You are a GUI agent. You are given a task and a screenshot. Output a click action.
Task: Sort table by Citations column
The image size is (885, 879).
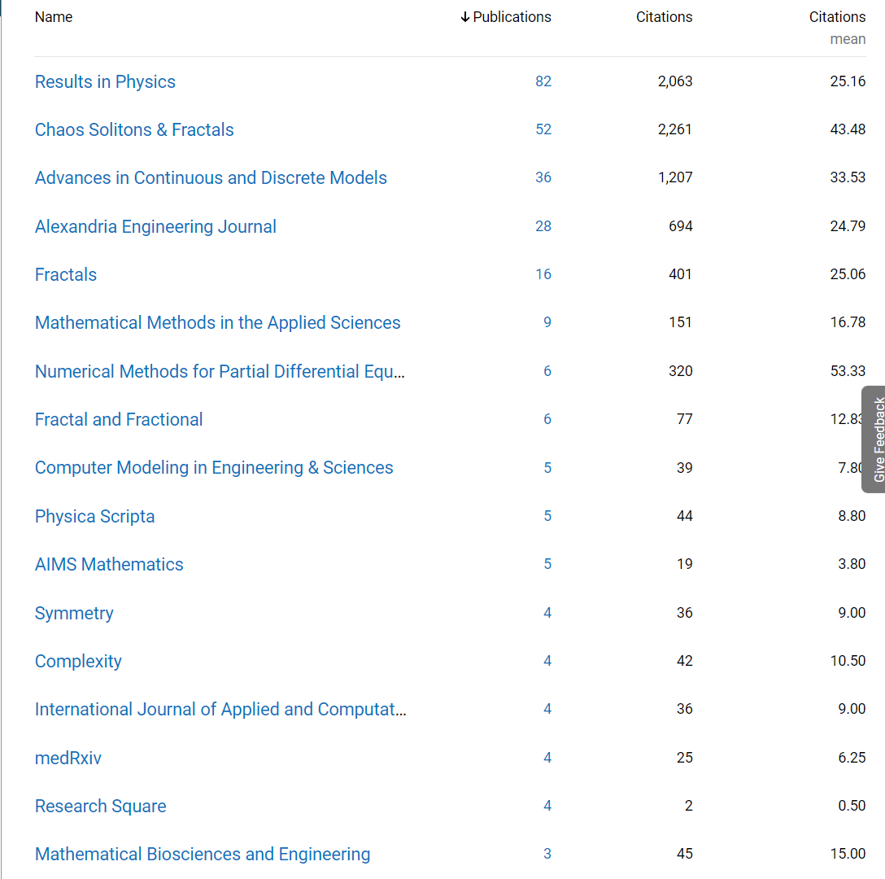coord(664,17)
